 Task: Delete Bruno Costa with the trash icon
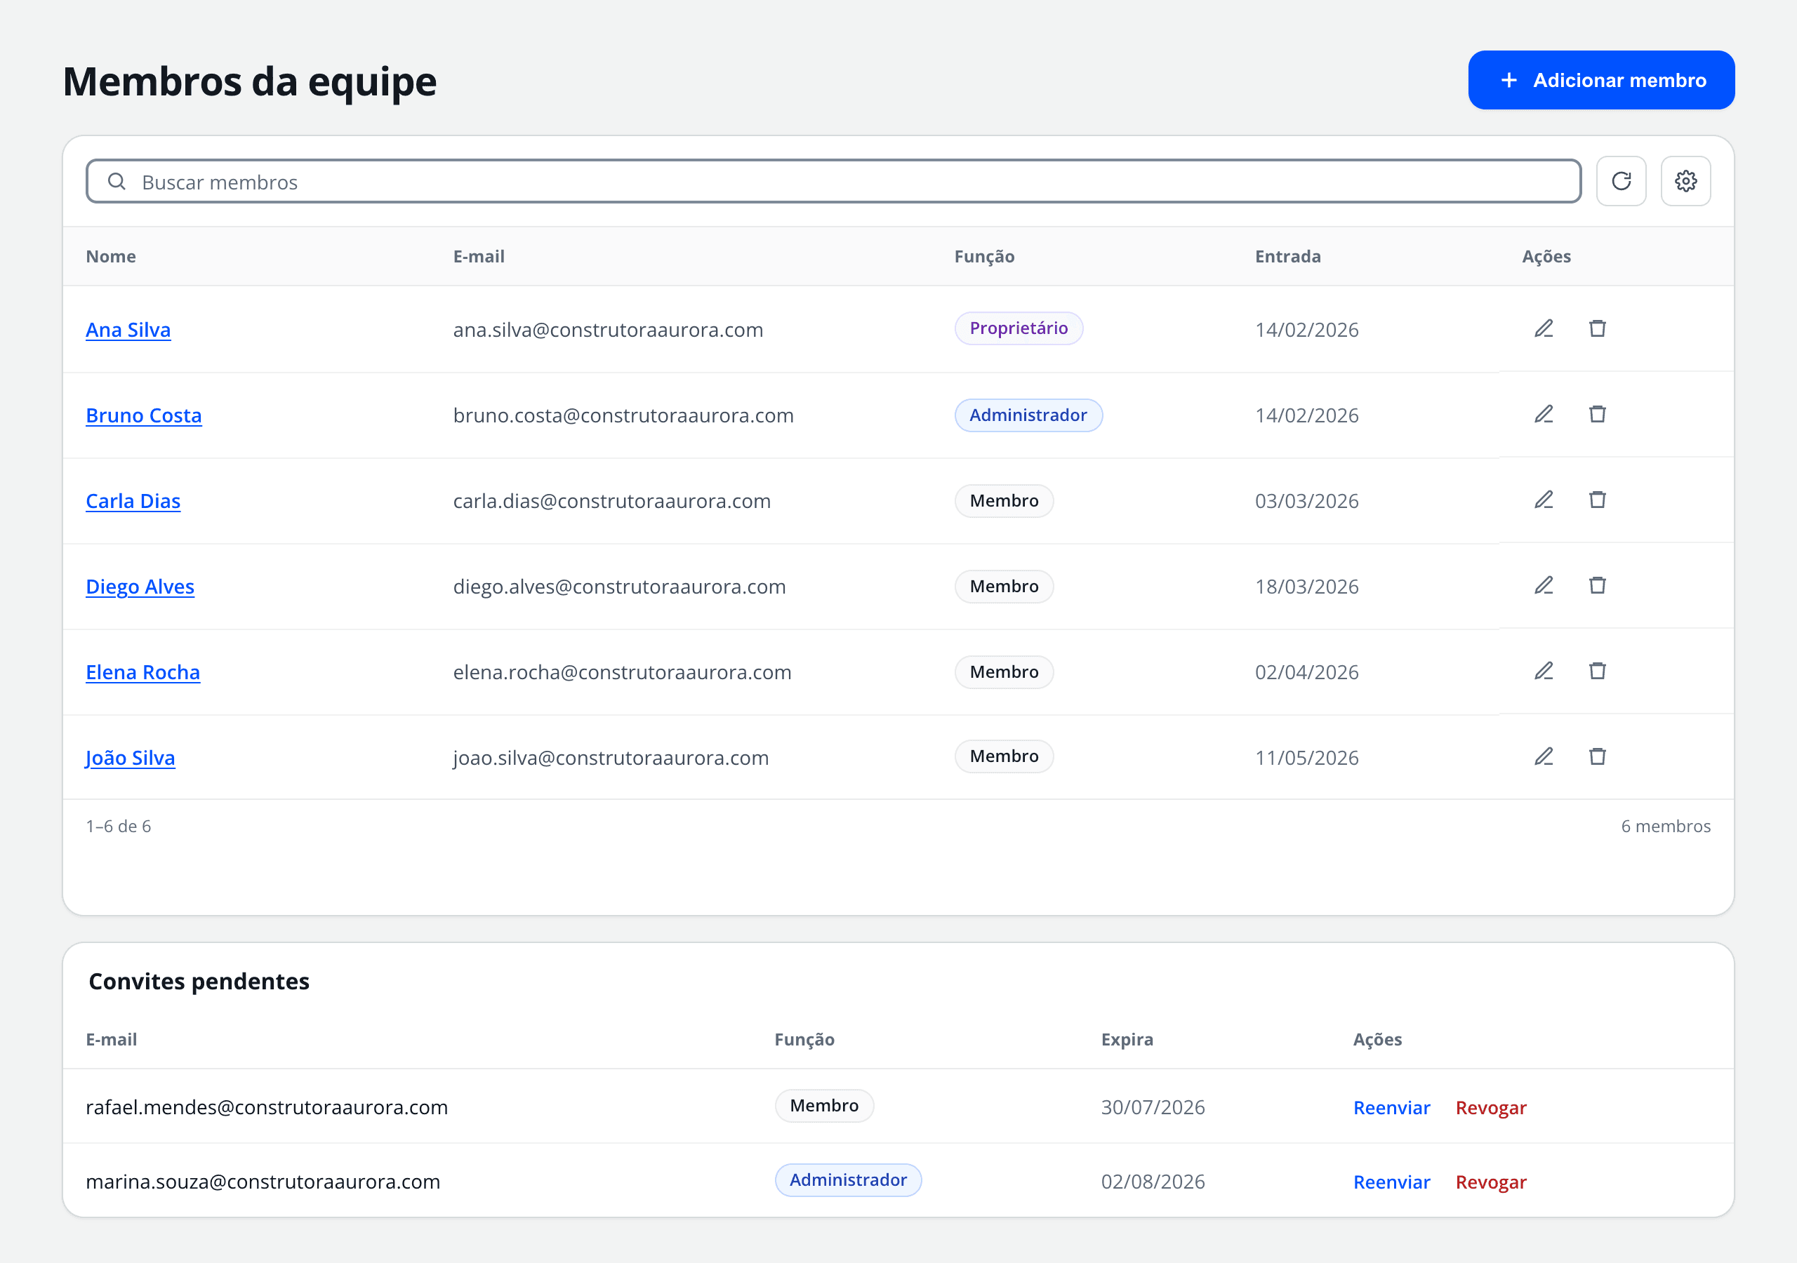pos(1598,414)
